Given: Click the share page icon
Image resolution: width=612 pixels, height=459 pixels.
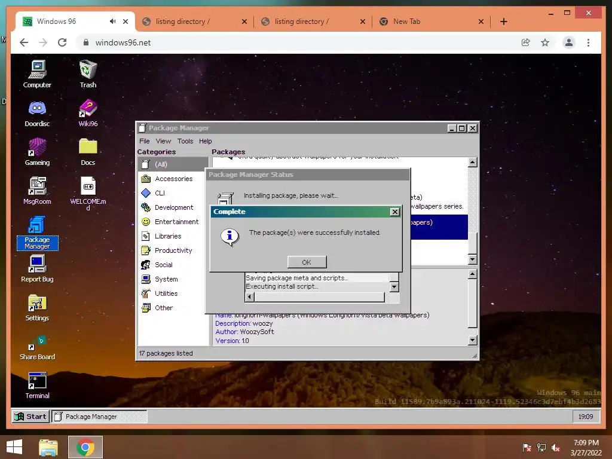Looking at the screenshot, I should 526,42.
